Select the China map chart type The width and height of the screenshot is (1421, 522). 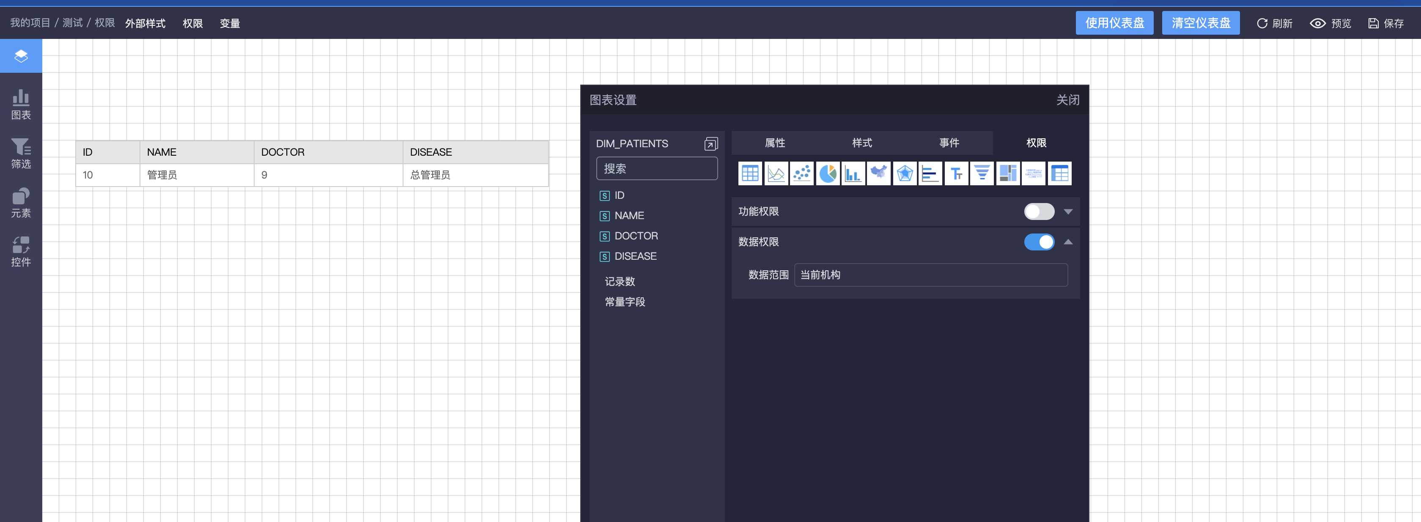click(x=879, y=173)
